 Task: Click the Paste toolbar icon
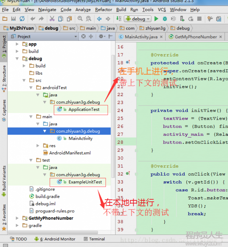point(69,19)
